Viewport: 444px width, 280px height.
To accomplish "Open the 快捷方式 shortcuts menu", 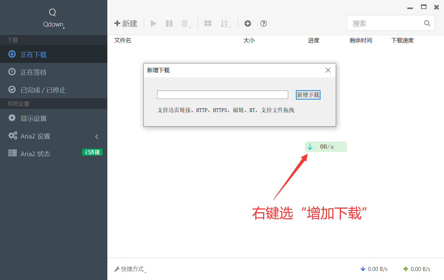I will click(x=130, y=269).
